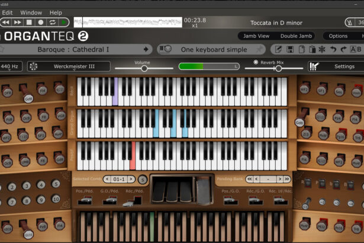Flip the R rocker switch
364x243 pixels.
click(x=308, y=183)
